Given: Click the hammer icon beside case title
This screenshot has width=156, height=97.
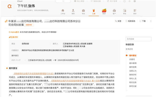Looking at the screenshot, I should [x=6, y=21].
